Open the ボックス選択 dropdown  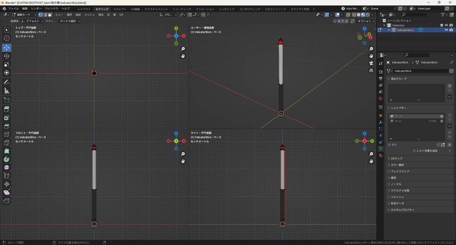click(70, 21)
